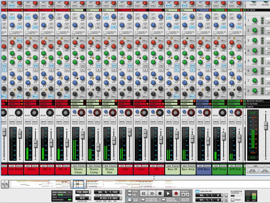Open the rack view for the Snare channel

pos(35,166)
